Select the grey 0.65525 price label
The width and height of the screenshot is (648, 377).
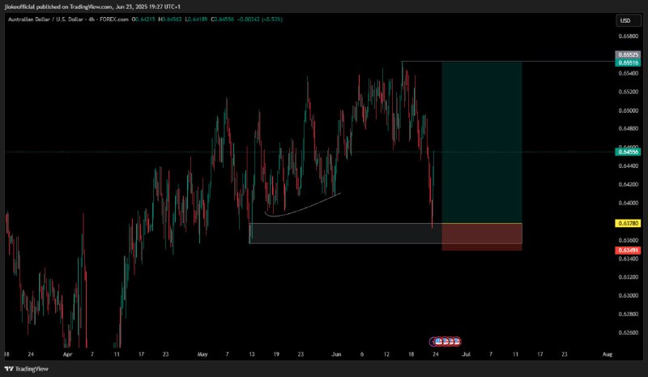tap(628, 54)
